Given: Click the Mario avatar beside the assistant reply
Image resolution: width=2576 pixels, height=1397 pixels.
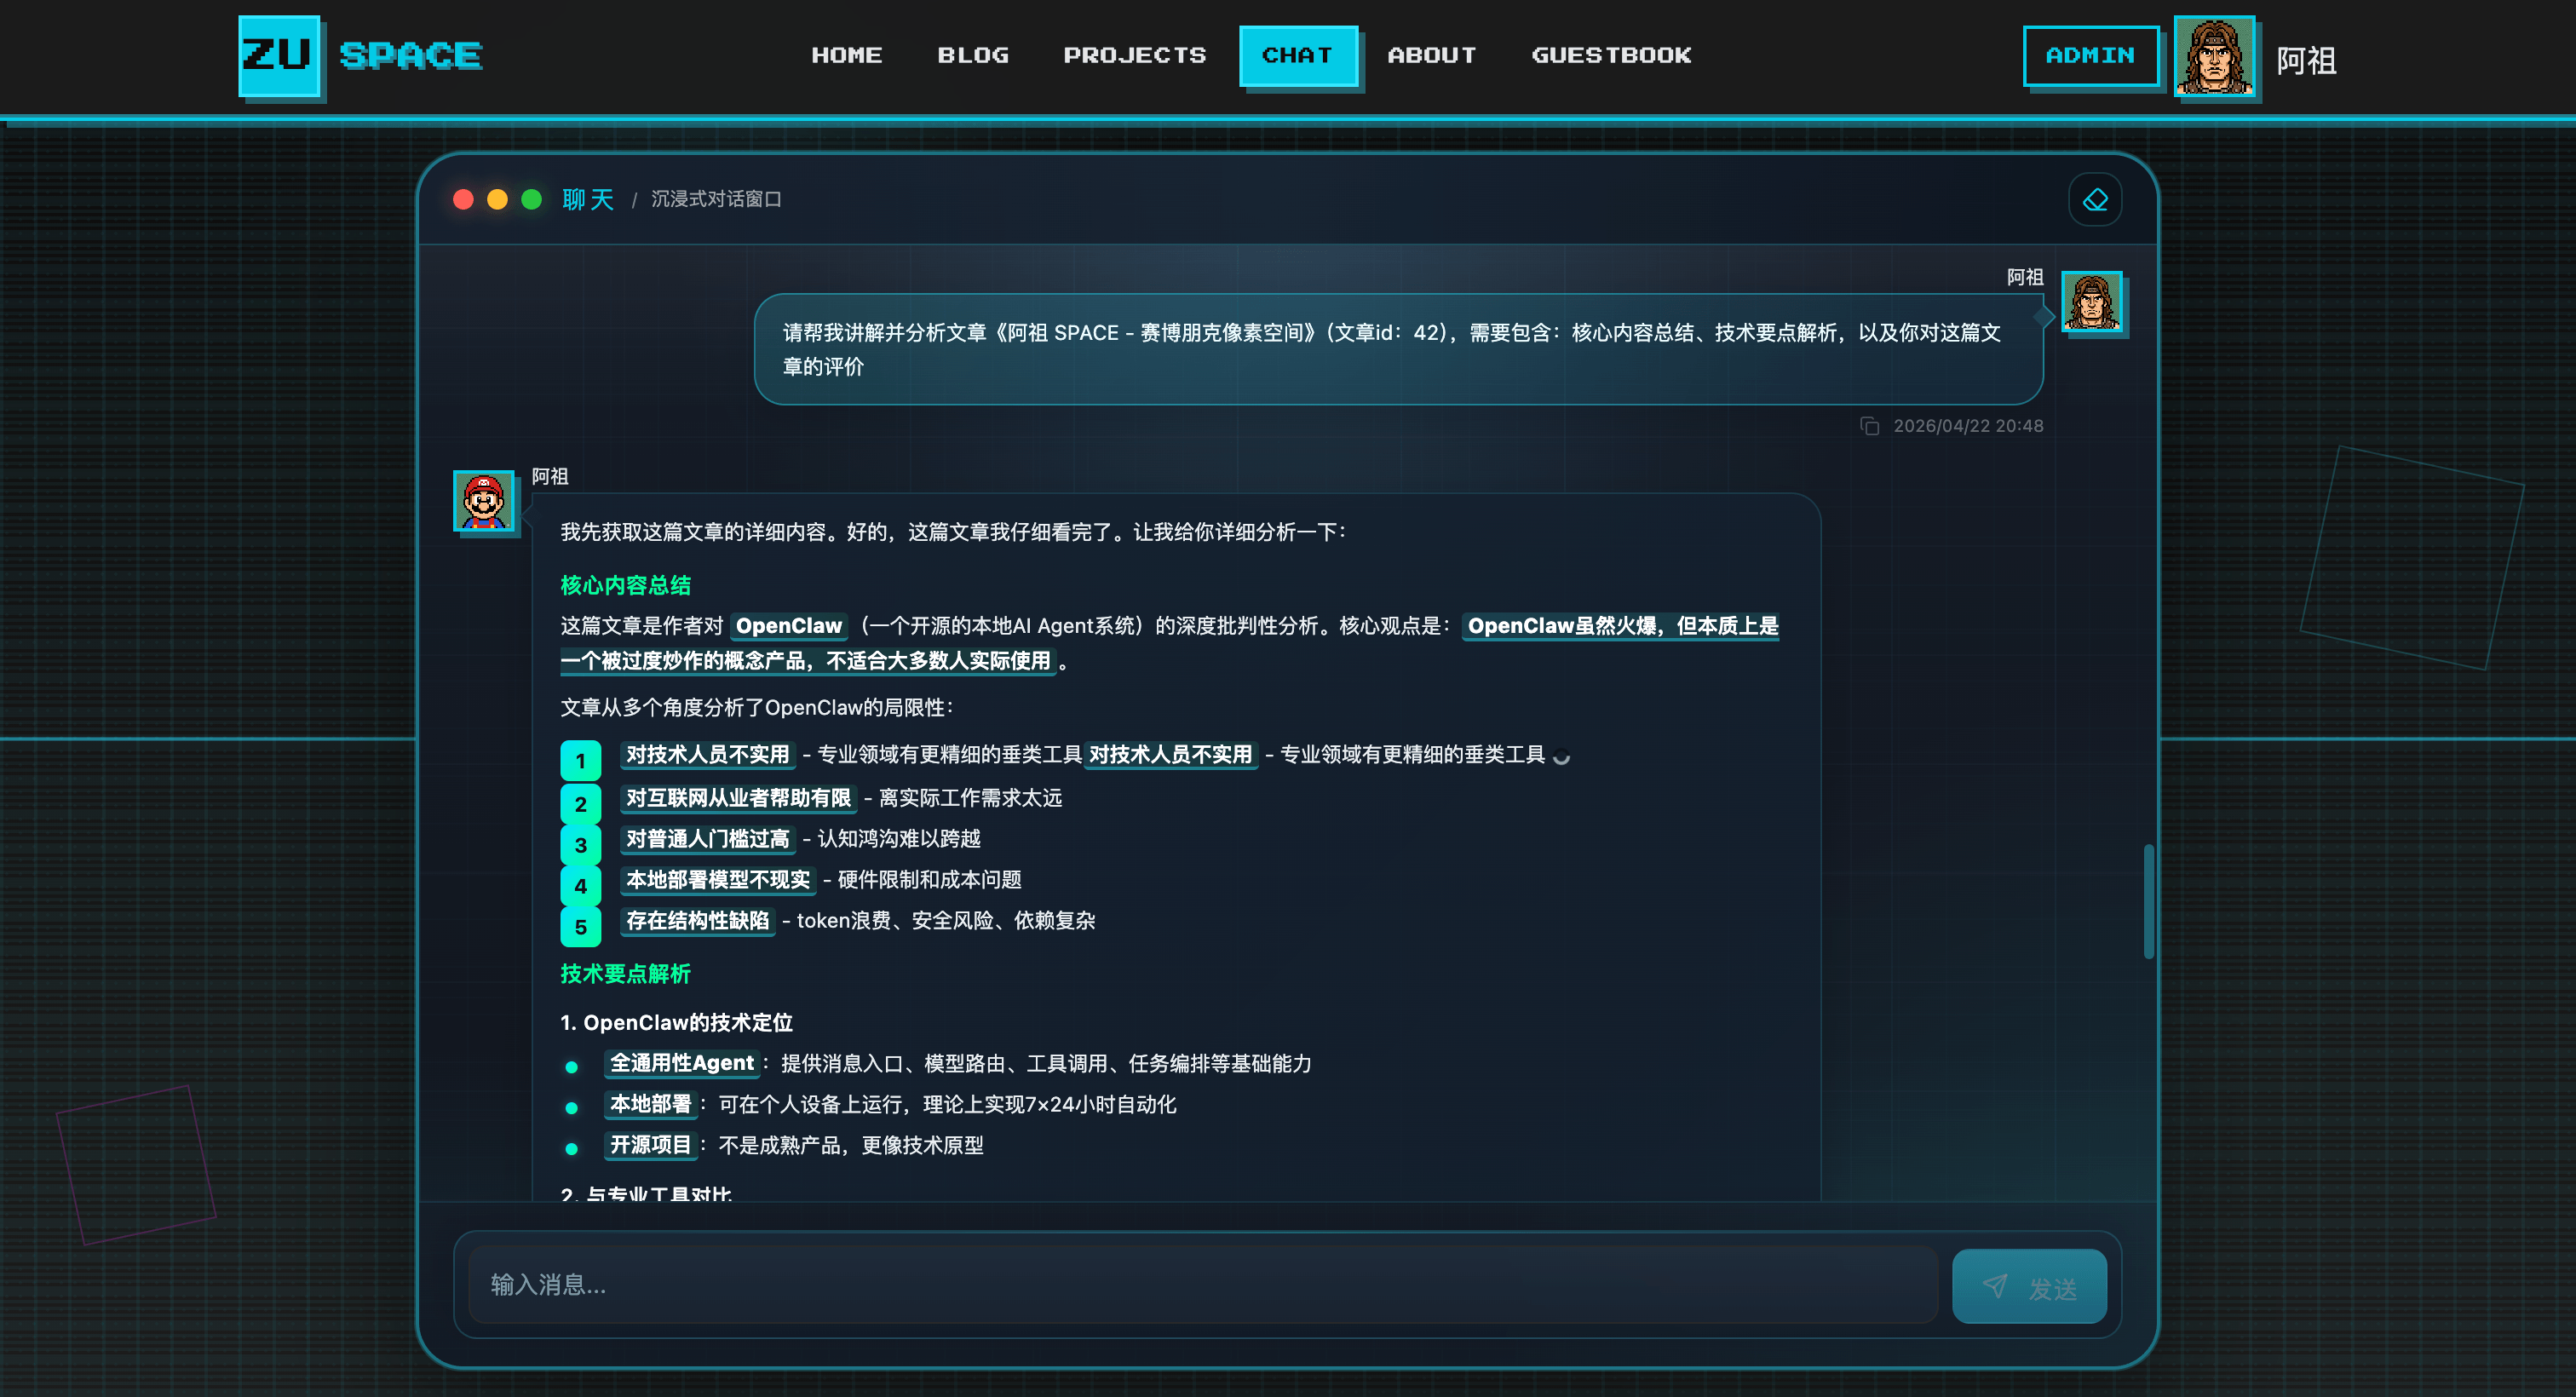Looking at the screenshot, I should point(484,502).
